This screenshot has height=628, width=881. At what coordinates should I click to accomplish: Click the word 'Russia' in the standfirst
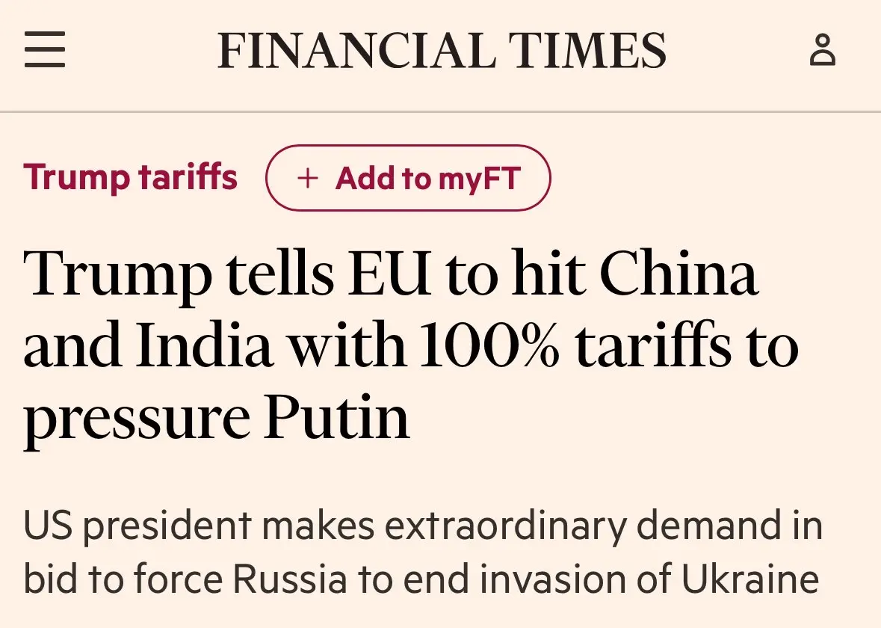290,578
